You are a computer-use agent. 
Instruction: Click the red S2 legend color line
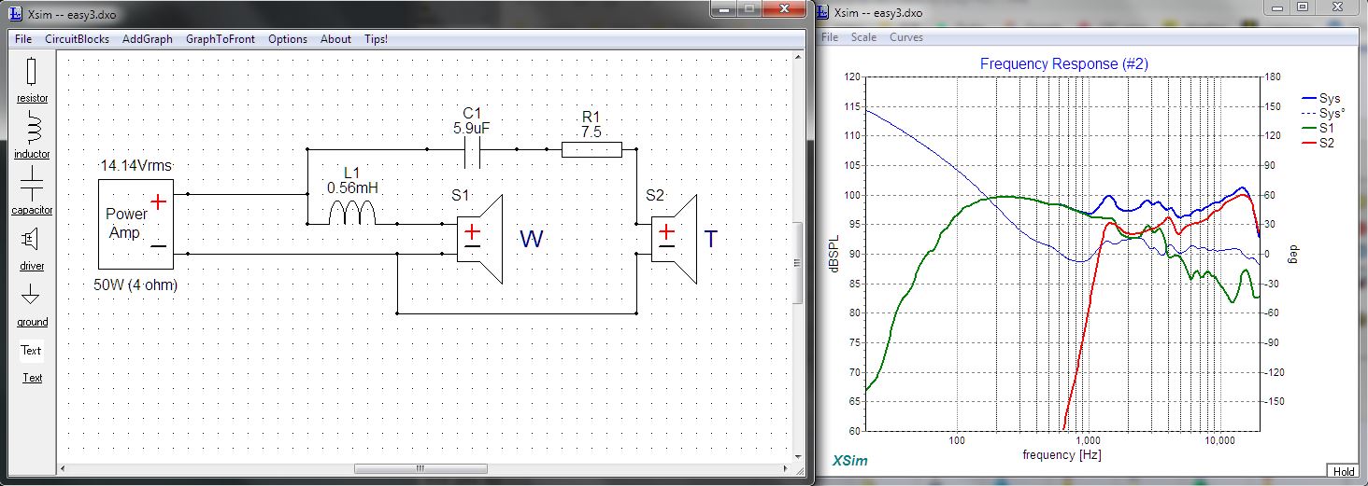(x=1308, y=143)
